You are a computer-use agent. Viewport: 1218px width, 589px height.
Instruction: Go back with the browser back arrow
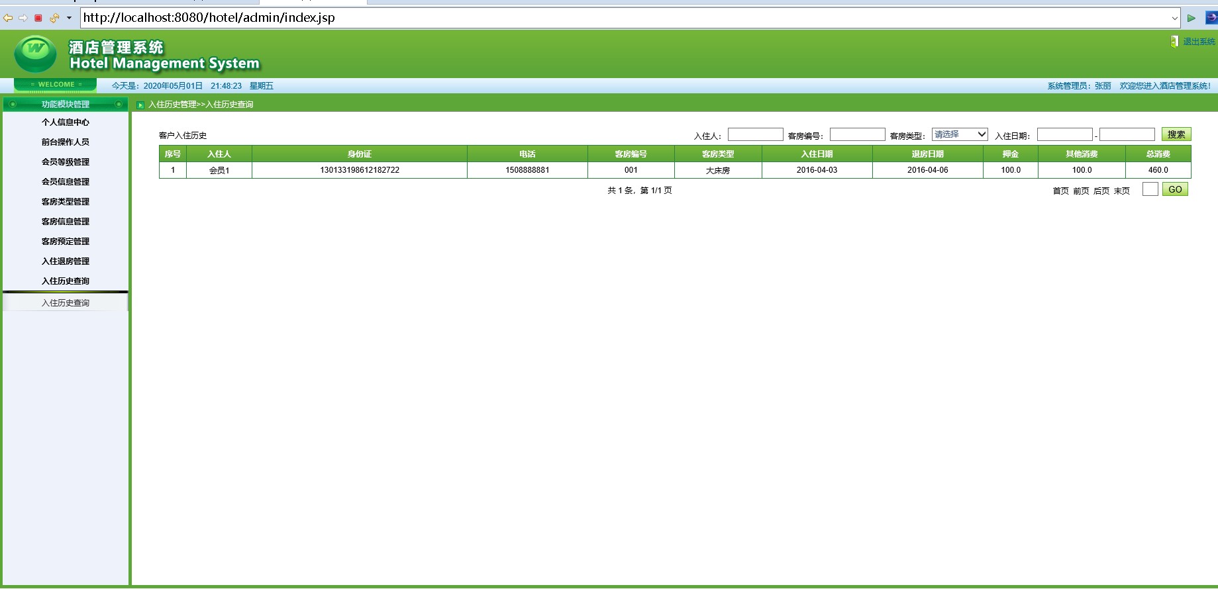click(x=8, y=18)
